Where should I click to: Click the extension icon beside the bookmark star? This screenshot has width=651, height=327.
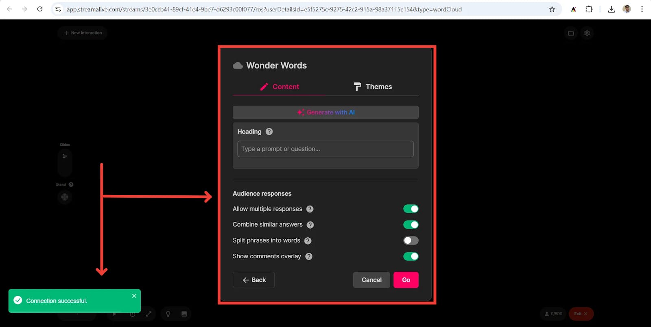click(x=574, y=9)
